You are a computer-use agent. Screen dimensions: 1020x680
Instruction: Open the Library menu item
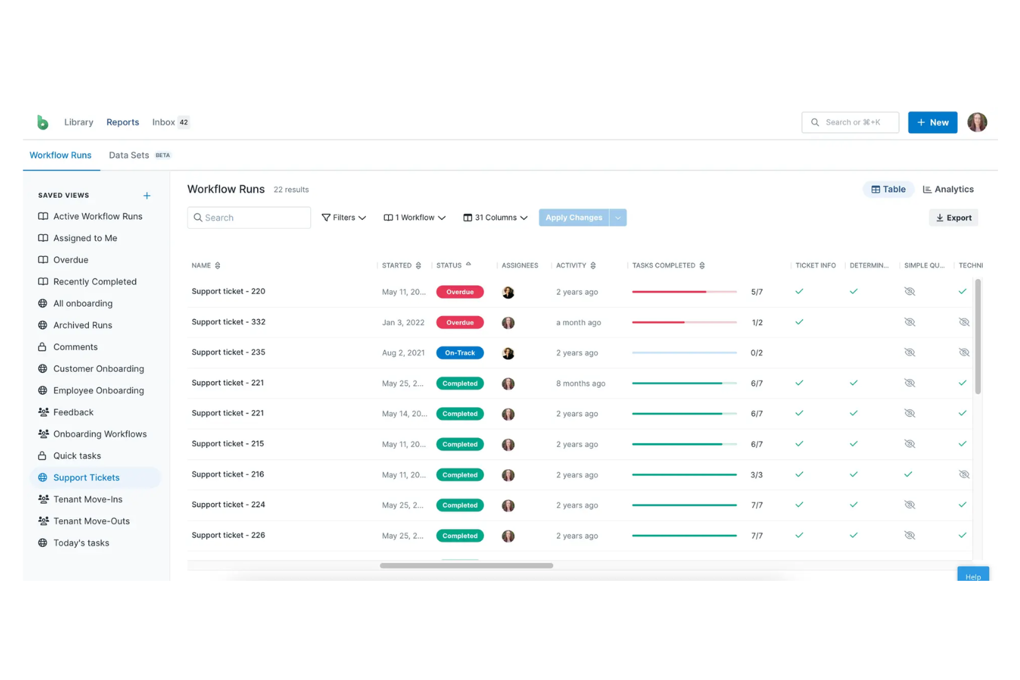coord(79,122)
